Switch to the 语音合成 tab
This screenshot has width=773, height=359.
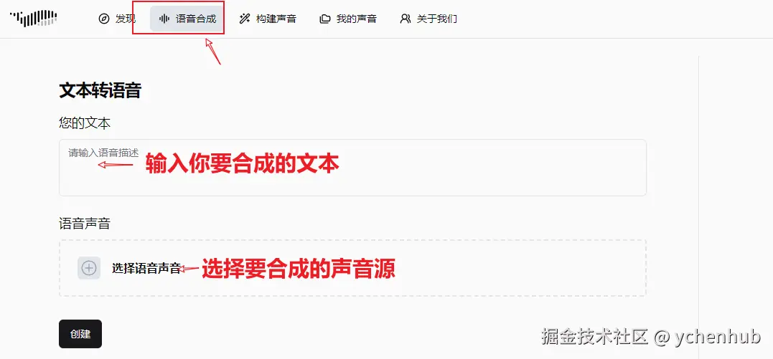click(187, 19)
